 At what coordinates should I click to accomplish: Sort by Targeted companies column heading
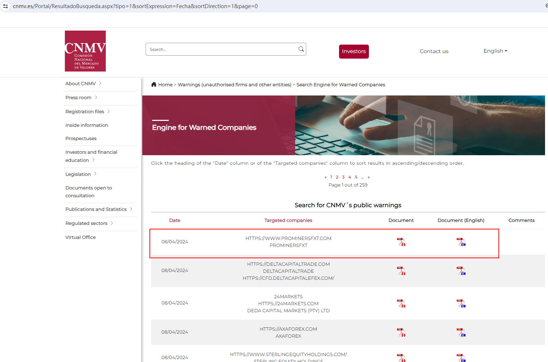pyautogui.click(x=288, y=220)
